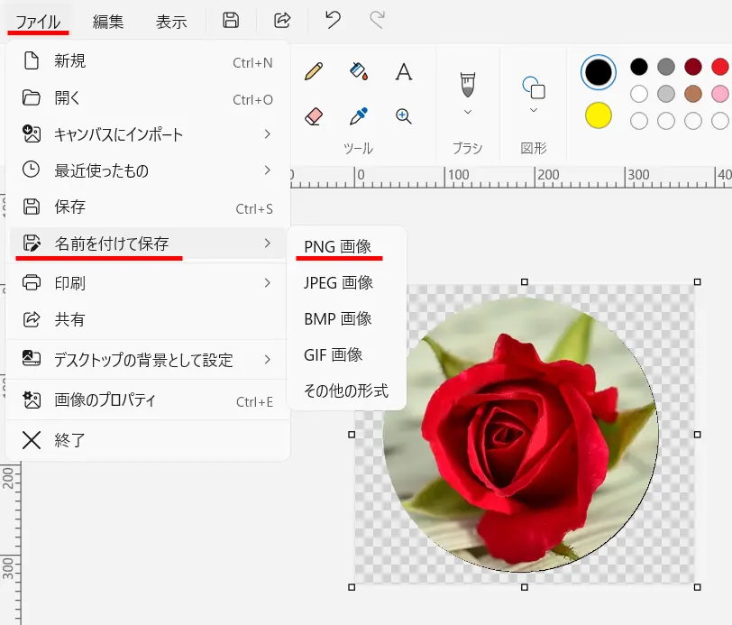Choose その他の形式 option
The image size is (732, 625).
click(346, 391)
